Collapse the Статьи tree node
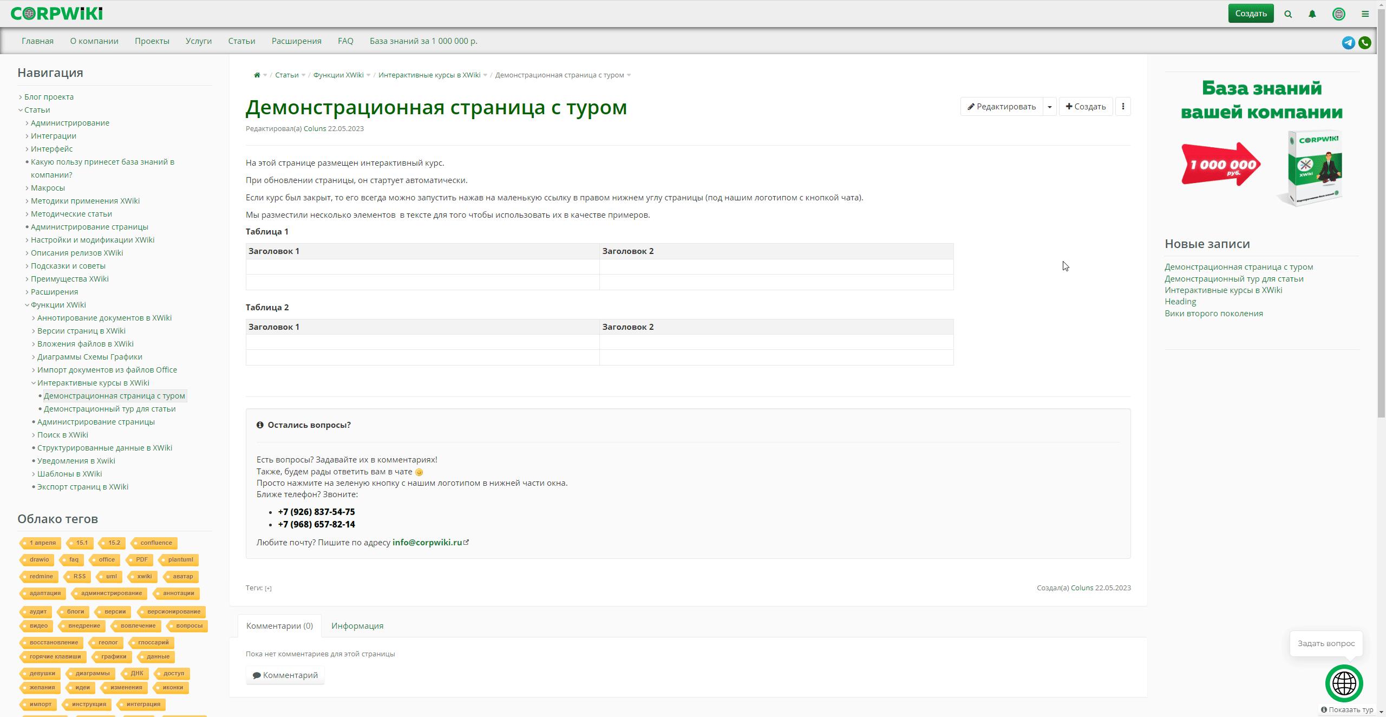1386x717 pixels. coord(21,110)
